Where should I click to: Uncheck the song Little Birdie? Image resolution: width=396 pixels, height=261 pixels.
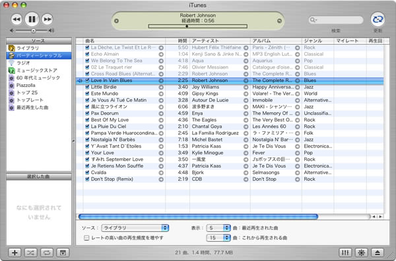point(87,87)
